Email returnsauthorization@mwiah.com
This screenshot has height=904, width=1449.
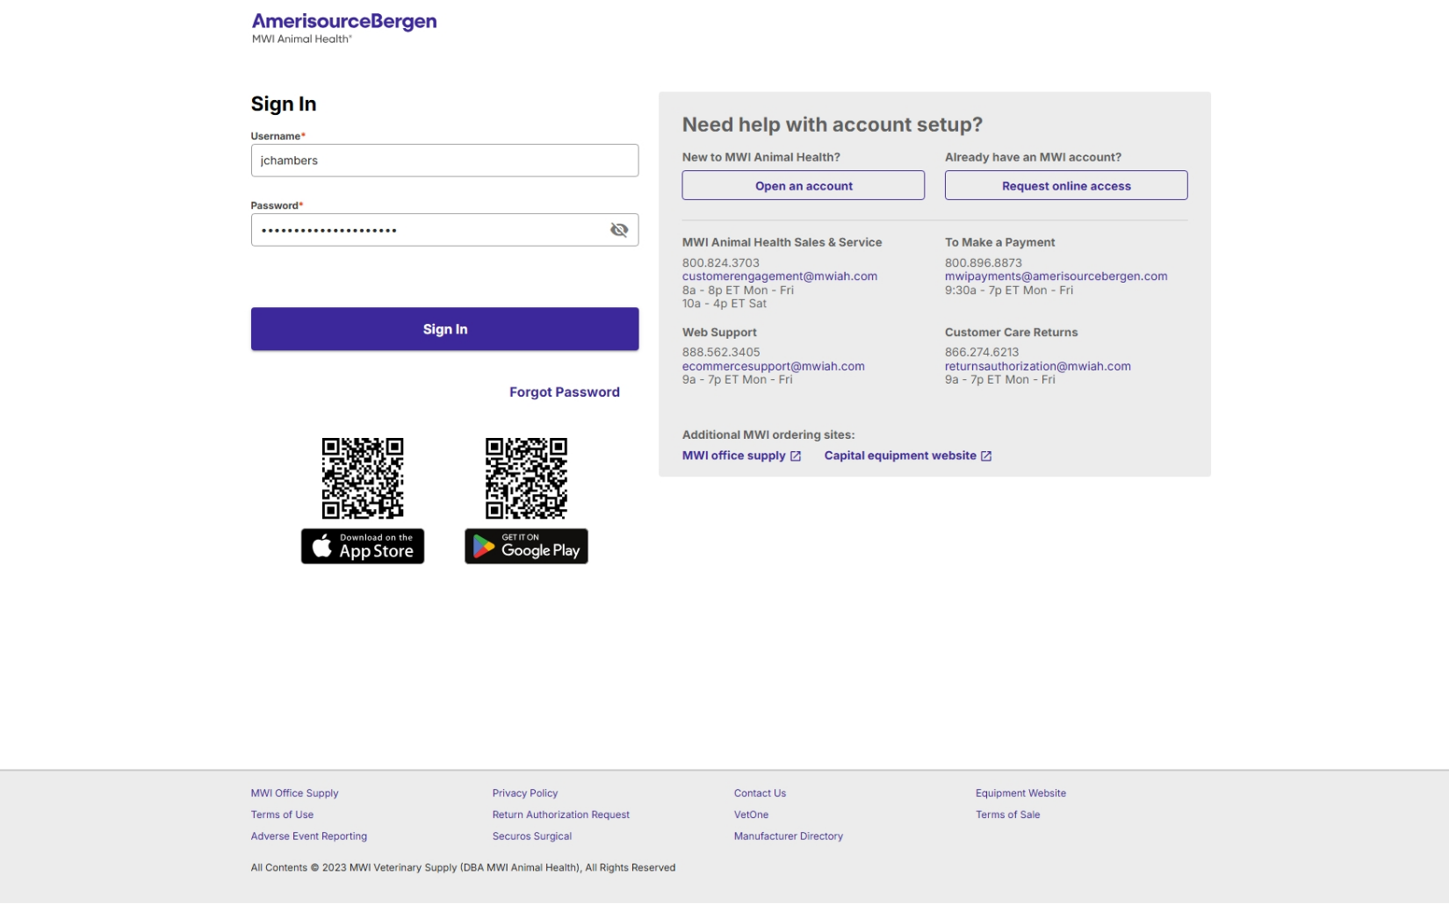[1038, 367]
